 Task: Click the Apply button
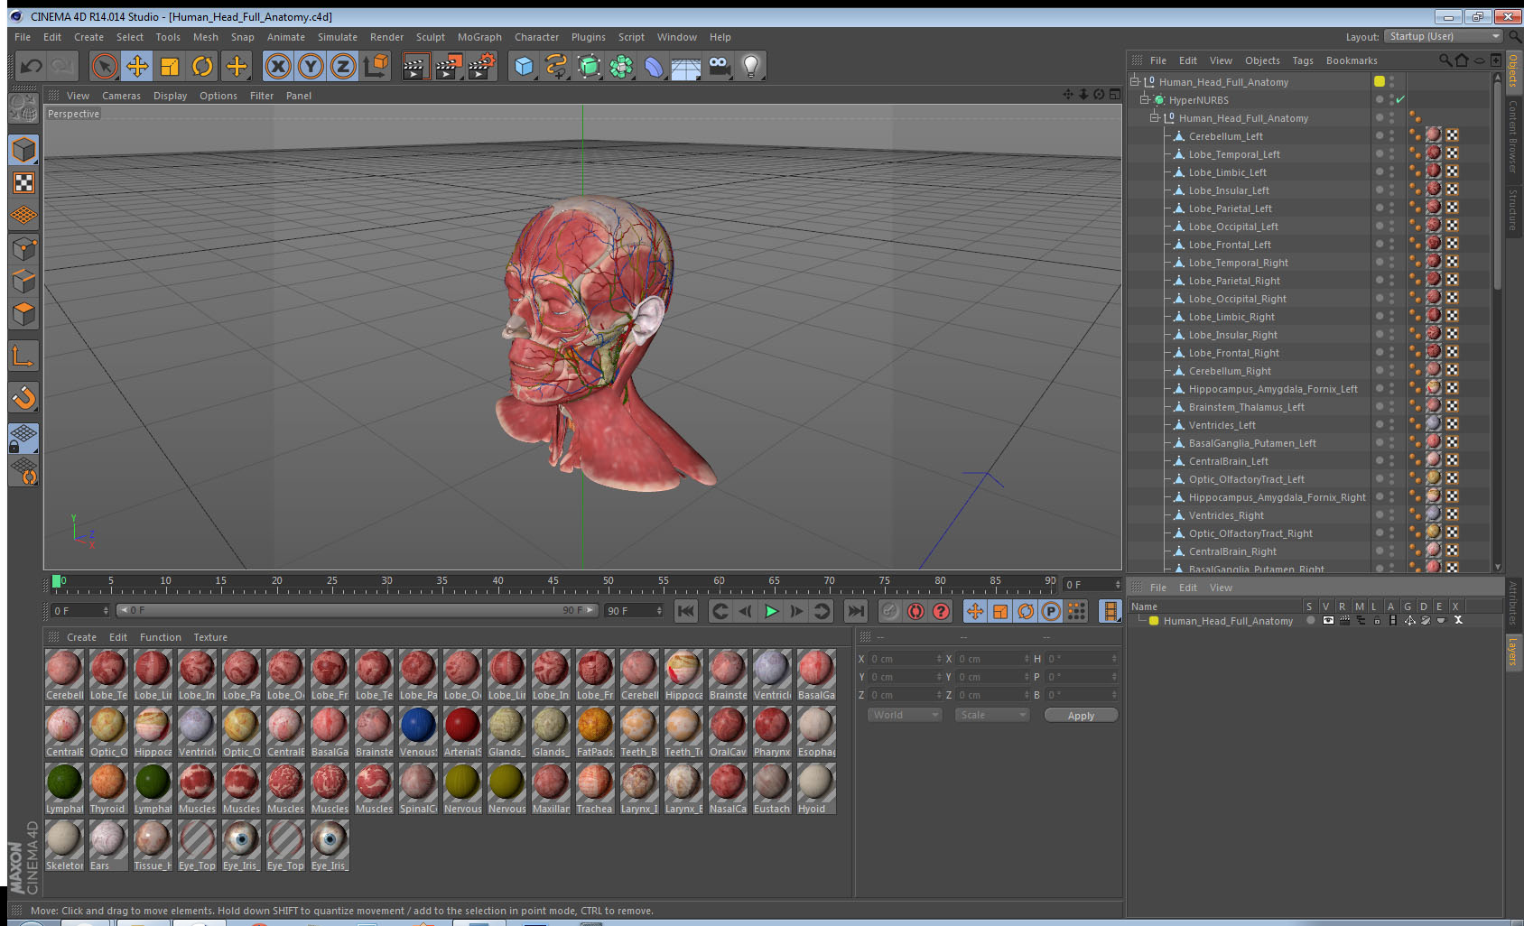1081,715
